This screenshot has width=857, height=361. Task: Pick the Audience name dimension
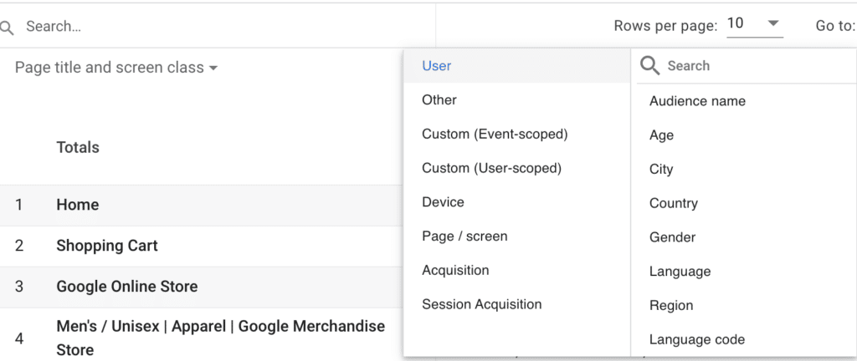click(x=697, y=101)
